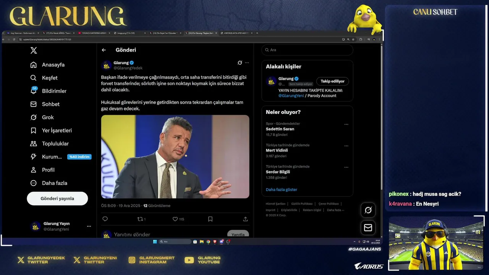Open Anasayfa home page
Image resolution: width=489 pixels, height=275 pixels.
coord(47,65)
